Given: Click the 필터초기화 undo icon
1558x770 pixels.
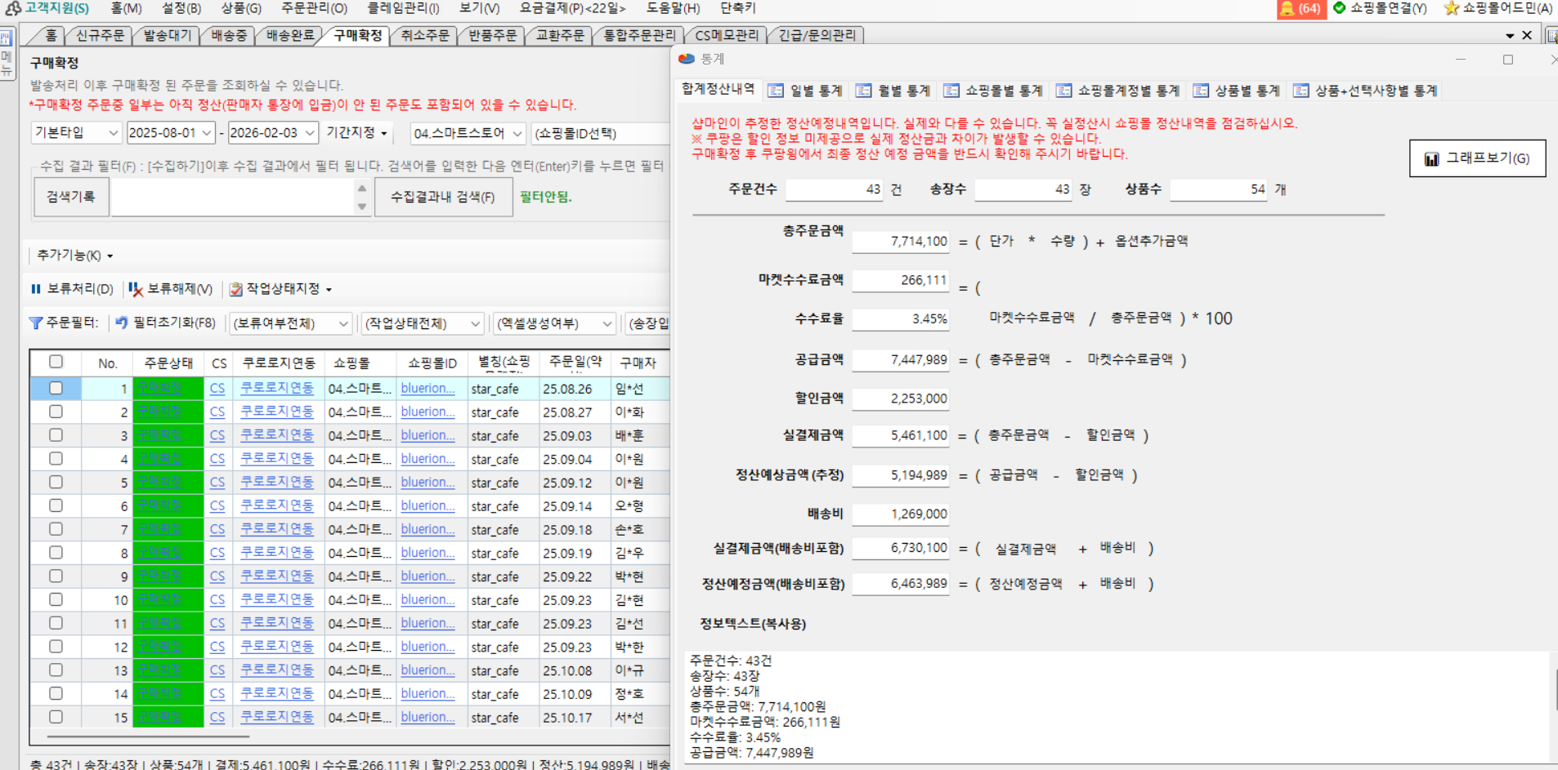Looking at the screenshot, I should (x=122, y=323).
